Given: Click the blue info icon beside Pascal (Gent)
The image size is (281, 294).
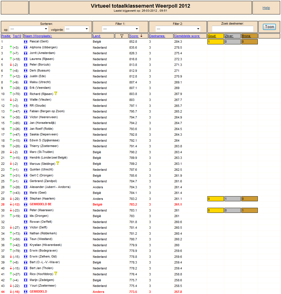Looking at the screenshot, I should (25, 42).
